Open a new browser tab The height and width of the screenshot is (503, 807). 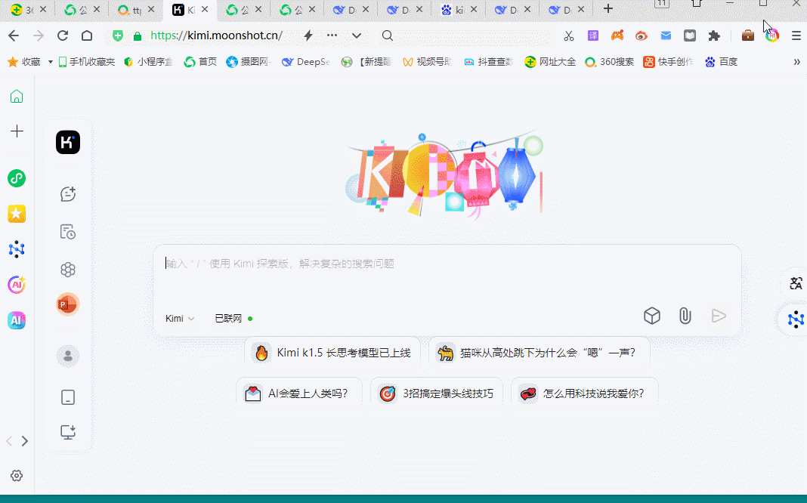[x=608, y=9]
